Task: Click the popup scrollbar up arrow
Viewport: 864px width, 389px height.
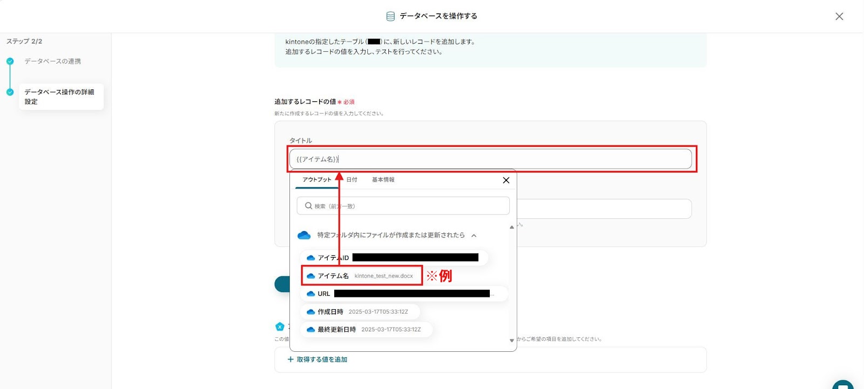Action: 512,227
